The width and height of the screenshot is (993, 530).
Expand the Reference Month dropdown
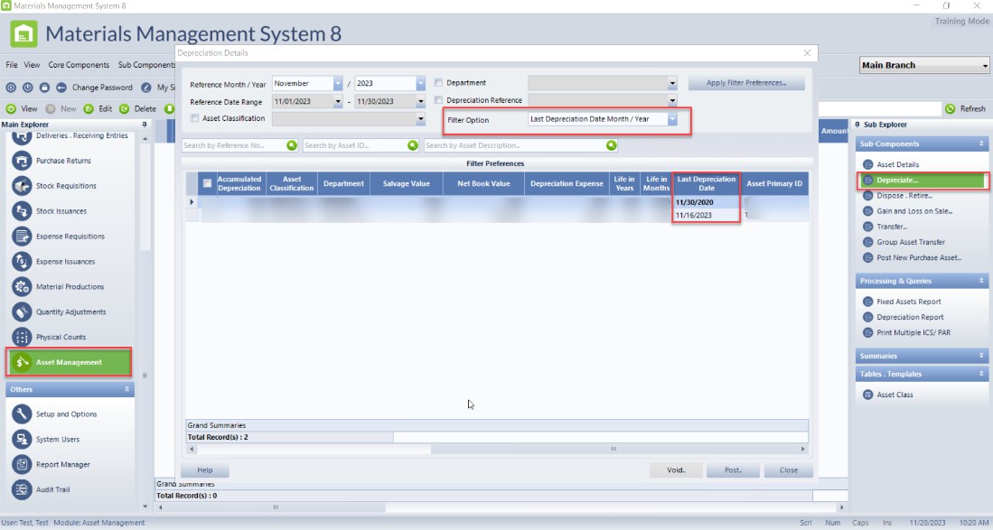coord(338,83)
